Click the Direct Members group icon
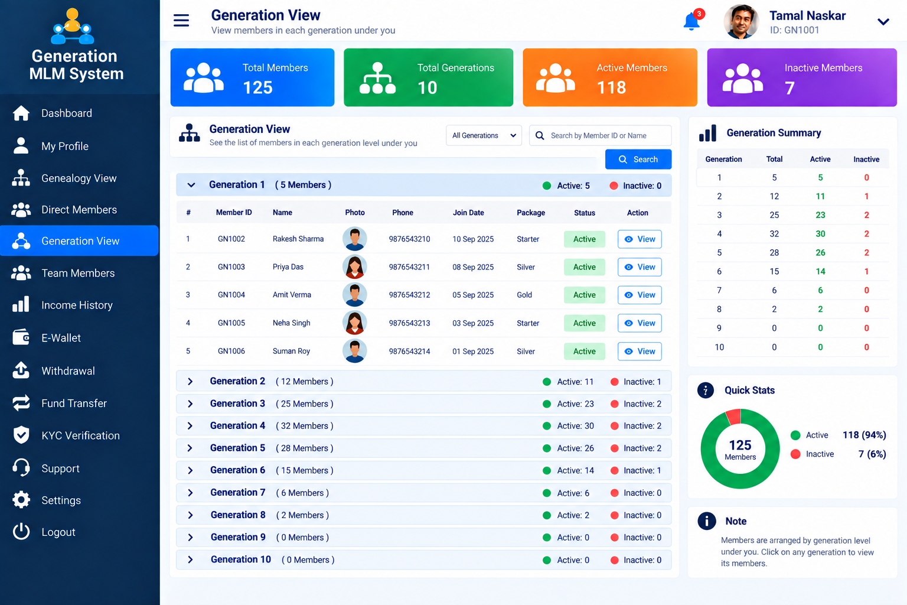The image size is (907, 605). pos(21,210)
